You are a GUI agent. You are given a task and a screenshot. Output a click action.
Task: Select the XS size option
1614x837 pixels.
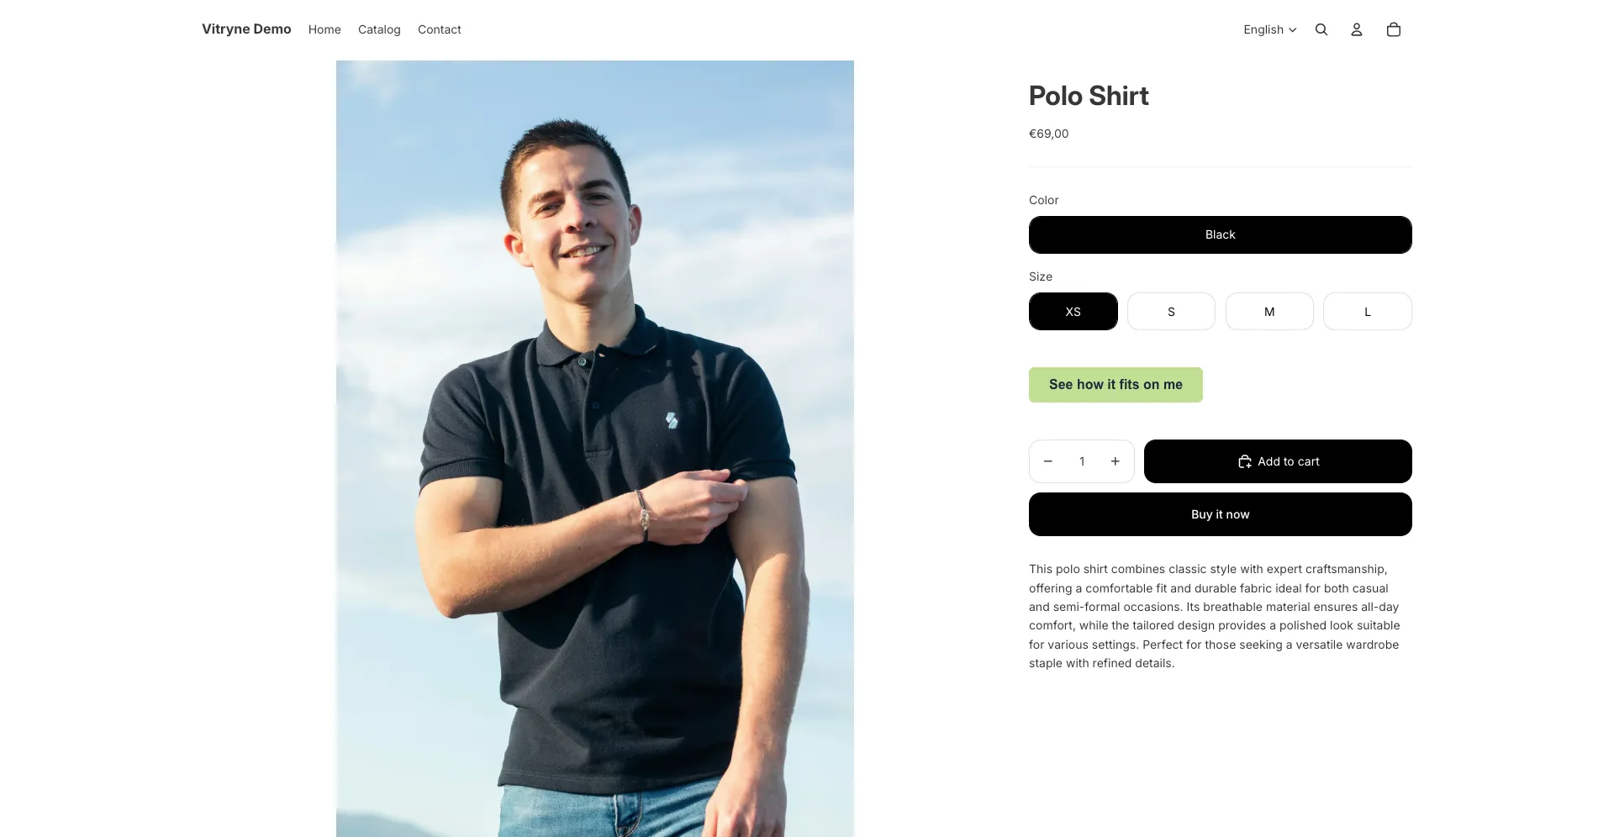tap(1073, 311)
